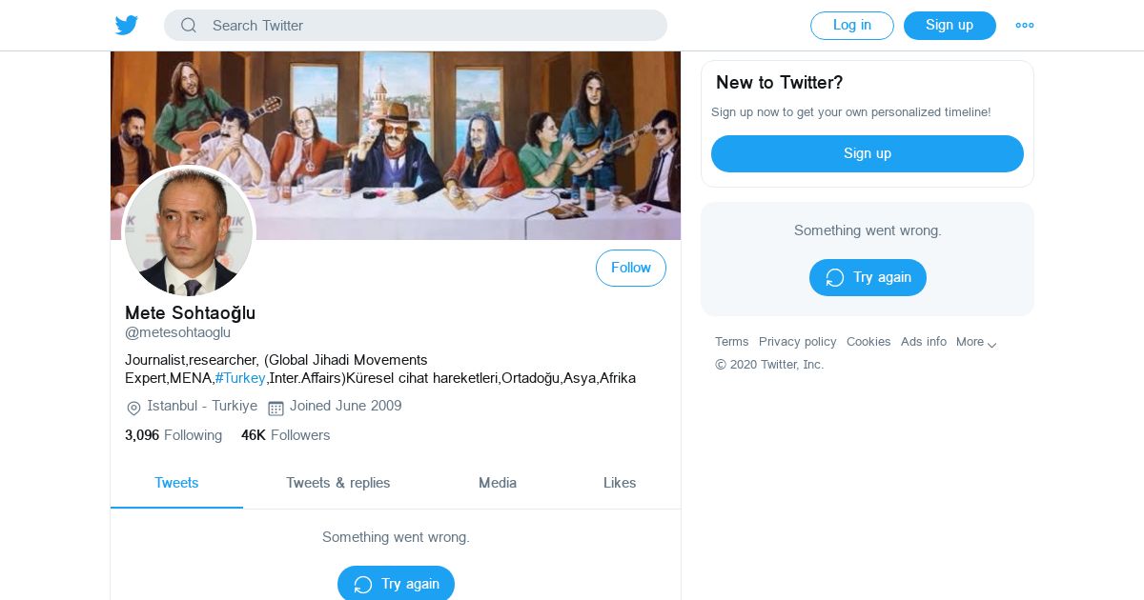Open the #Turkey hashtag link

click(x=240, y=378)
